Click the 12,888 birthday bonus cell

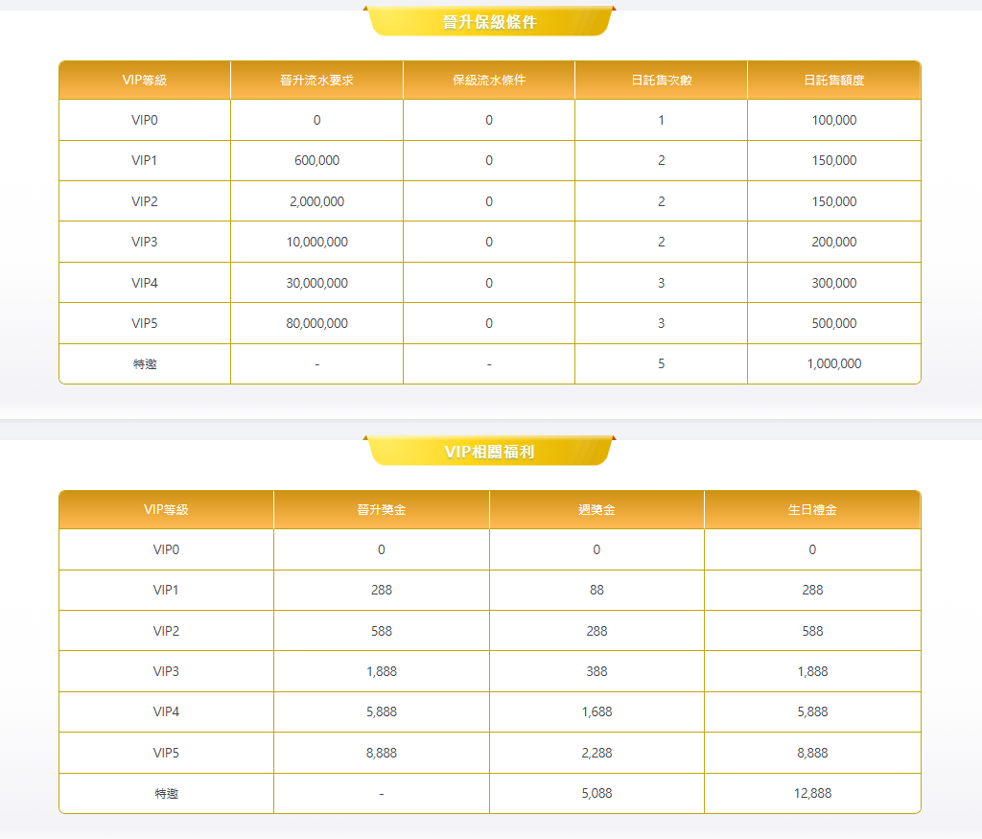[x=812, y=793]
